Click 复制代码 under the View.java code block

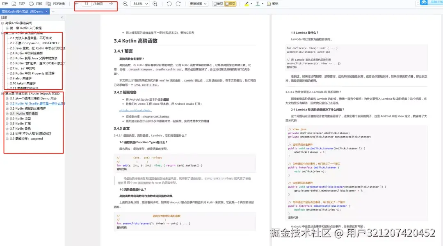click(x=293, y=217)
